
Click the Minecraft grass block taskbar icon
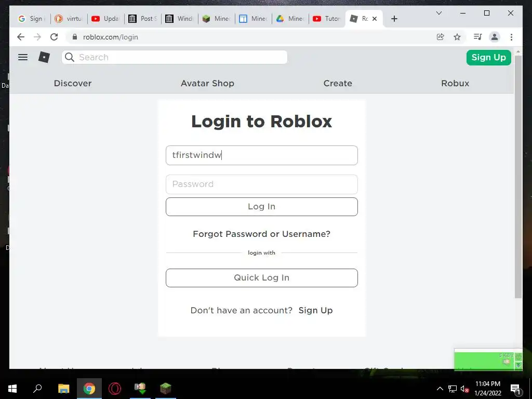click(166, 389)
